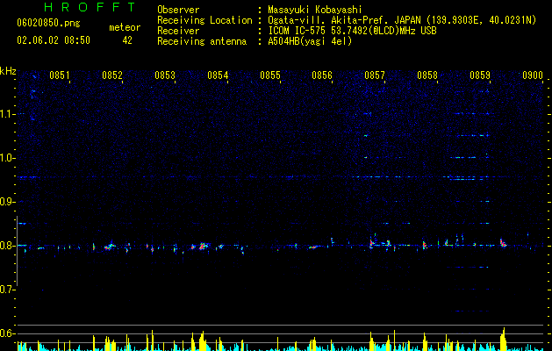552x351 pixels.
Task: Click the 0900 time marker
Action: 533,75
